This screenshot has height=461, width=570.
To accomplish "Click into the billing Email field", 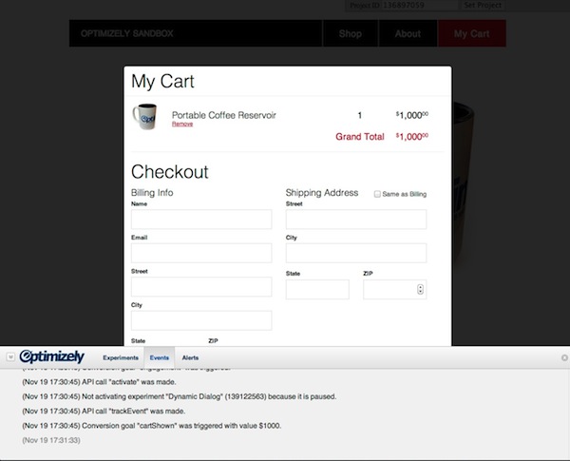I will [200, 253].
